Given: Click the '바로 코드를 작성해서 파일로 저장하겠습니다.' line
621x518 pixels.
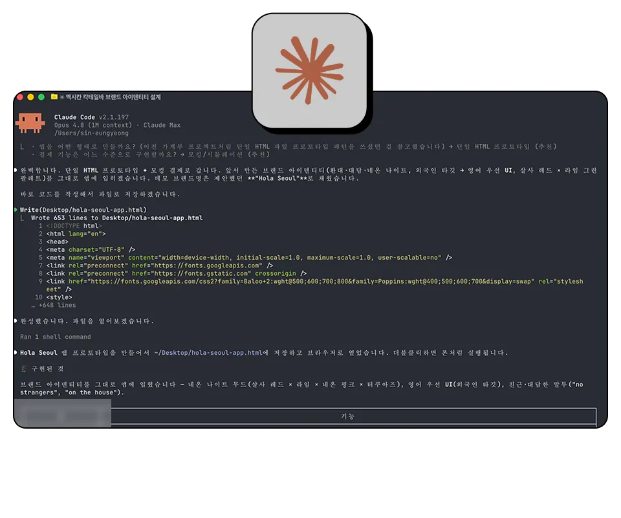Looking at the screenshot, I should pyautogui.click(x=100, y=194).
